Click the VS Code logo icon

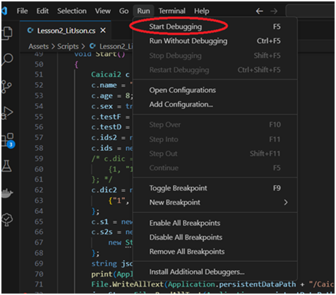tap(4, 11)
